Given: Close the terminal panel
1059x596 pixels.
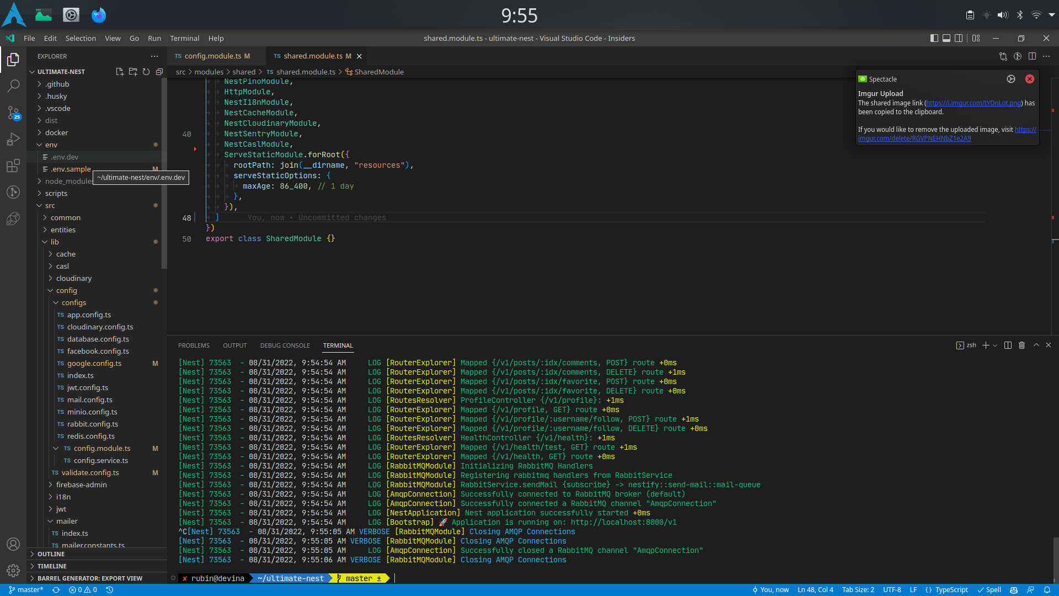Looking at the screenshot, I should tap(1049, 345).
